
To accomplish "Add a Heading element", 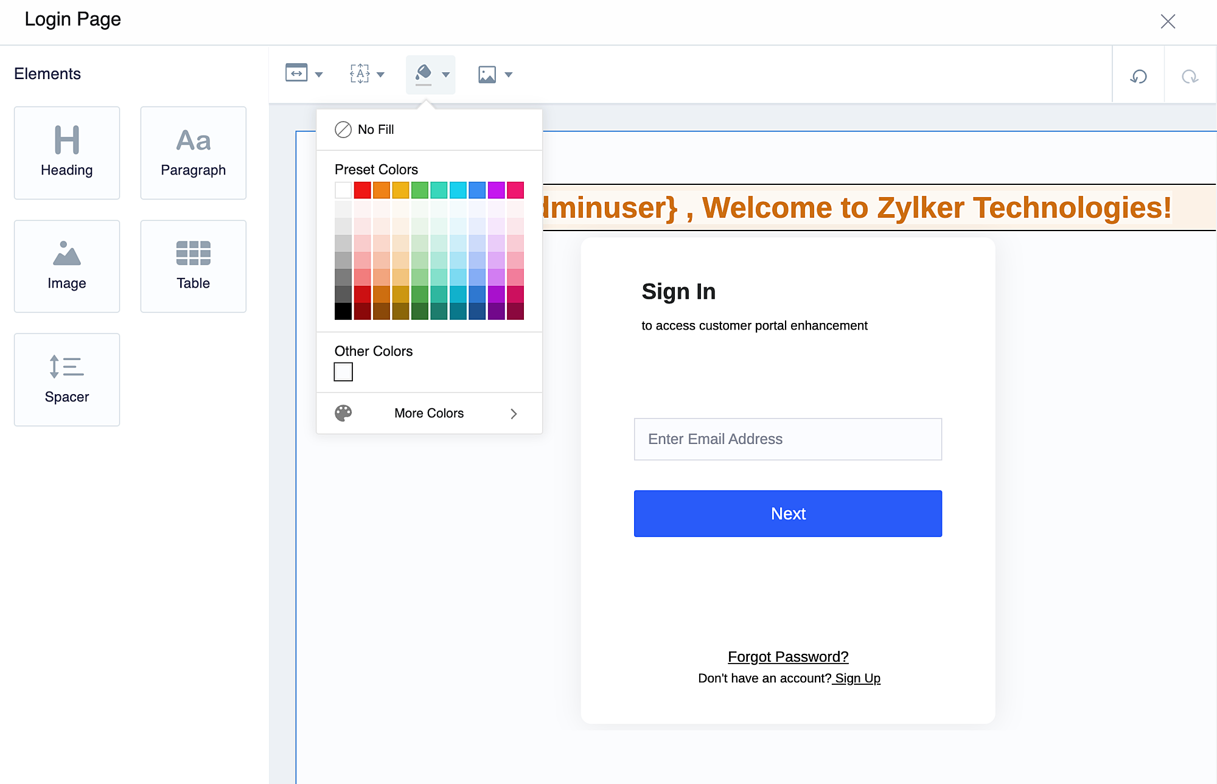I will [67, 153].
